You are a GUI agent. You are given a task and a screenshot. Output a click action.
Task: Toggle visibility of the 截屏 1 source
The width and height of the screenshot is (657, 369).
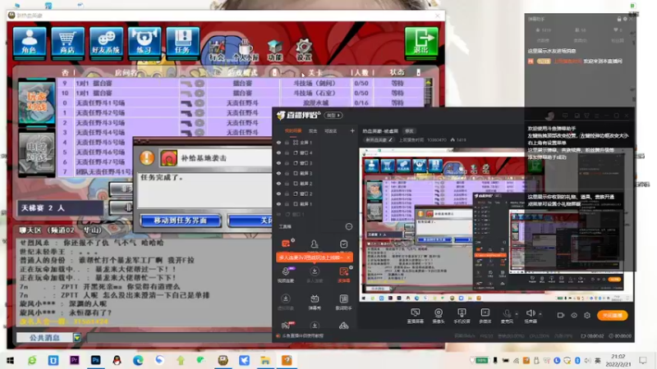278,204
